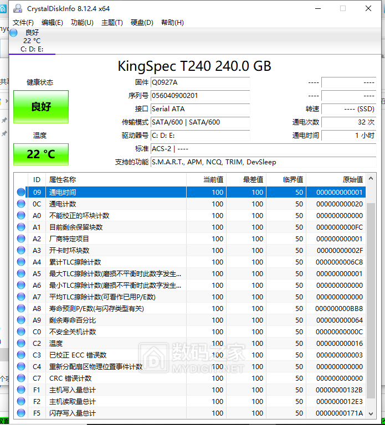The height and width of the screenshot is (425, 385).
Task: Click status orb icon of row 09 通电时间
Action: tap(21, 192)
